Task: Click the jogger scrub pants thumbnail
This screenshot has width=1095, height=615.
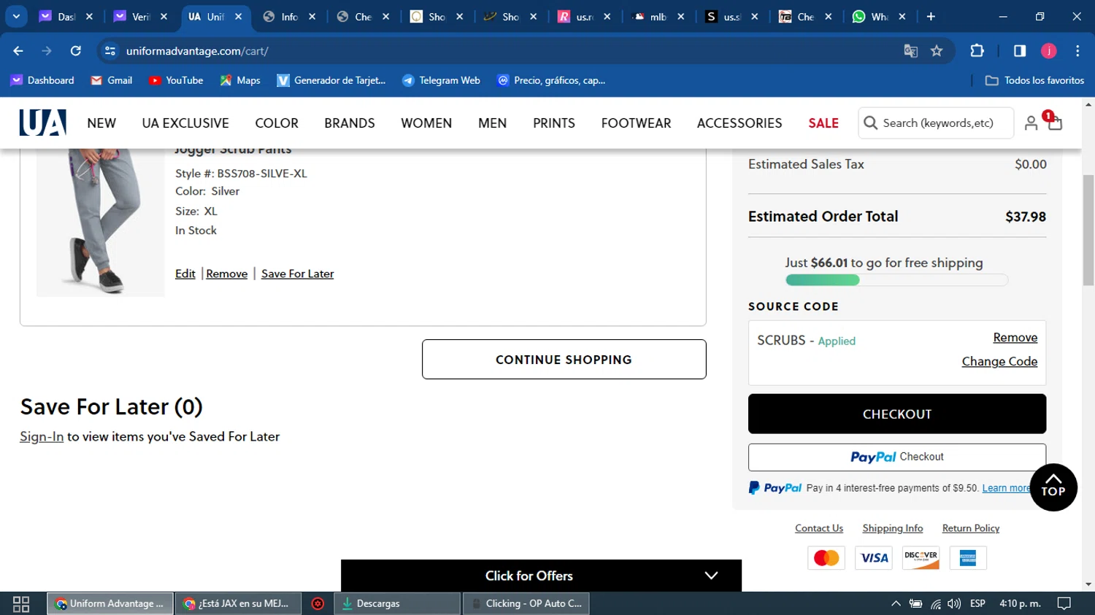Action: coord(101,222)
